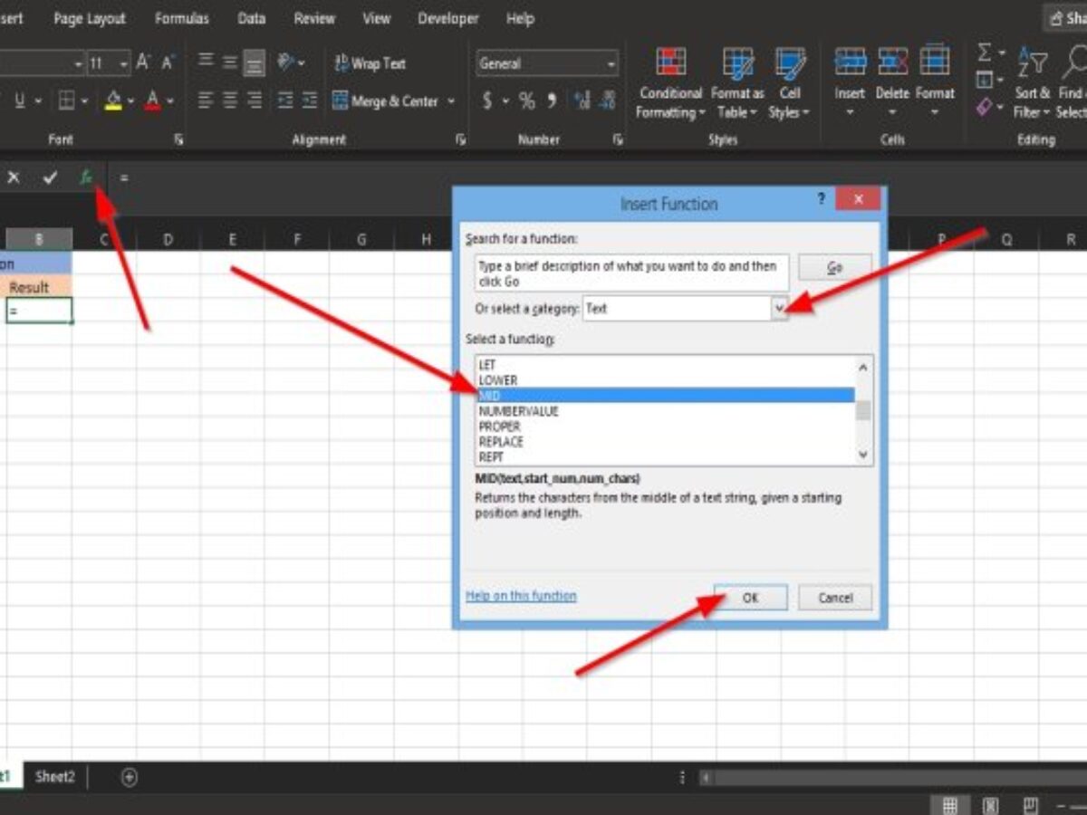Apply Accounting Number Format dollar icon
1087x815 pixels.
(488, 101)
